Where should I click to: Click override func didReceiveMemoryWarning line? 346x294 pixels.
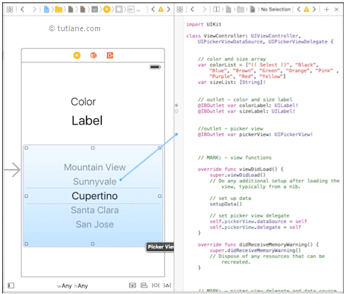(258, 244)
